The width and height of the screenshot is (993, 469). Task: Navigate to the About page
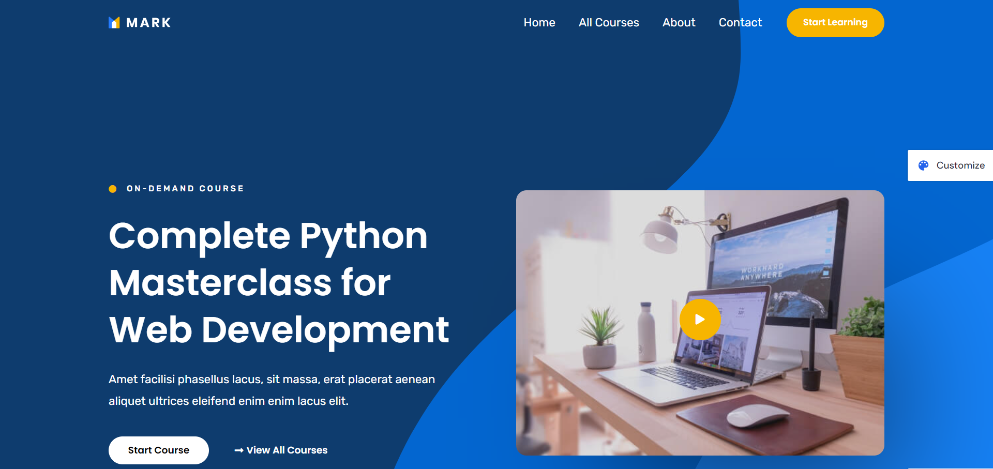click(679, 23)
